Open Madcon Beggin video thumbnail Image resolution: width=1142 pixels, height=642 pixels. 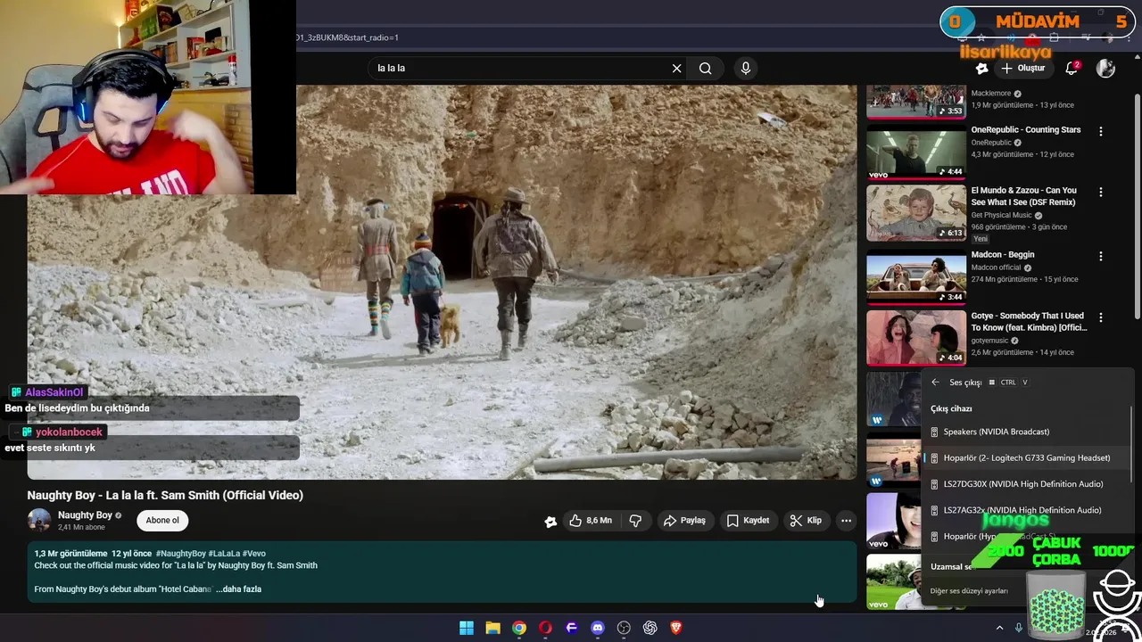(916, 276)
